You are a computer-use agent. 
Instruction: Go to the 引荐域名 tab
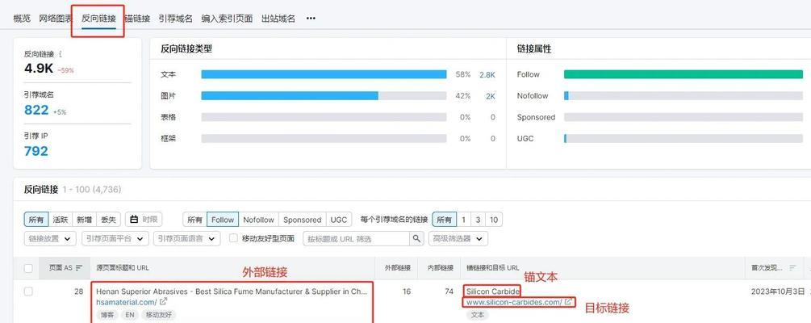175,19
